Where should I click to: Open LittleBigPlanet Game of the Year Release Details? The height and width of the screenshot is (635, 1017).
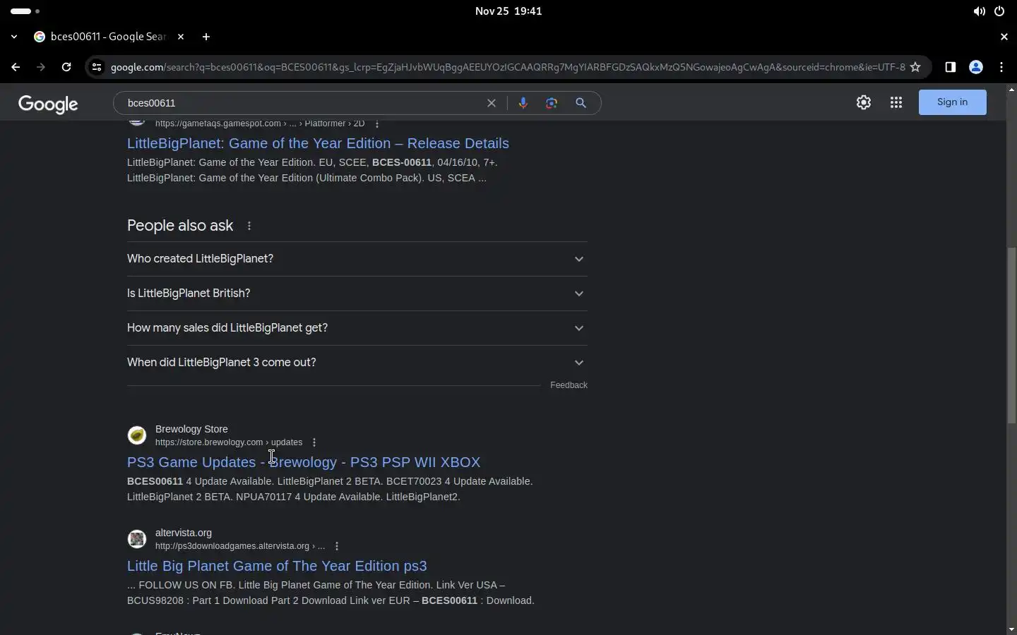(x=318, y=143)
